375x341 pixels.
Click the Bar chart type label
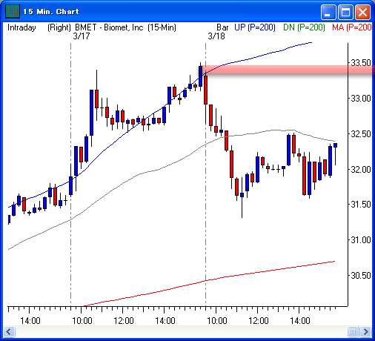point(222,27)
